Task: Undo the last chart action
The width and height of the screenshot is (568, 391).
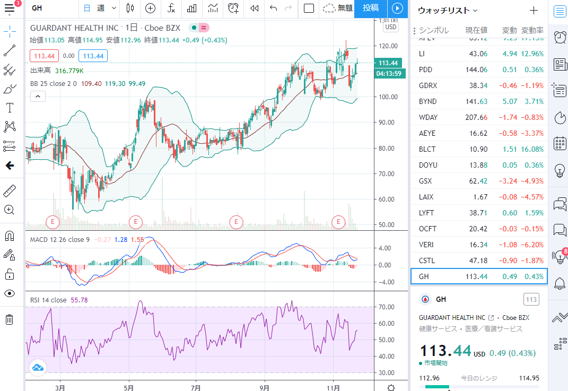Action: (x=274, y=8)
